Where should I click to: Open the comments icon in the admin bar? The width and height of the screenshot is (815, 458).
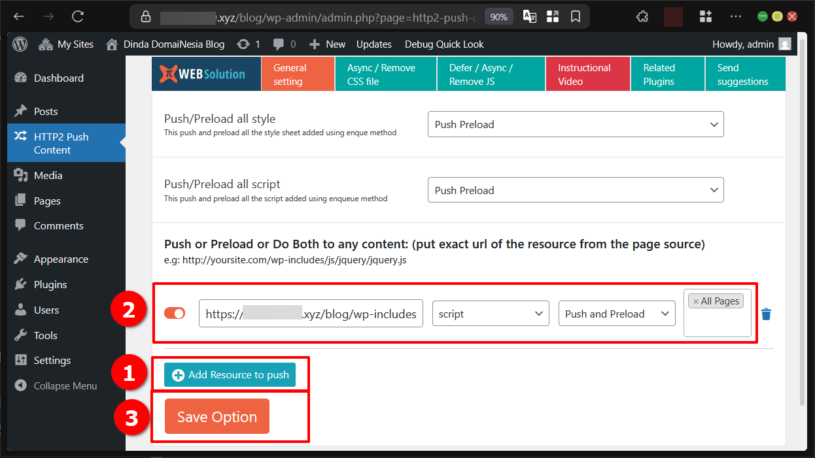coord(277,44)
